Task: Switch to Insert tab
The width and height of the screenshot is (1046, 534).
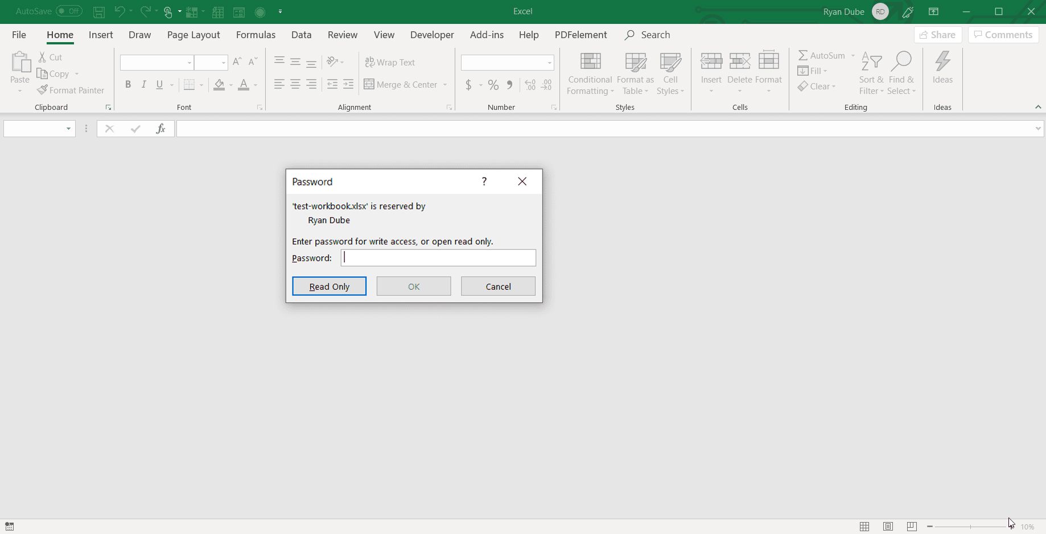Action: 101,35
